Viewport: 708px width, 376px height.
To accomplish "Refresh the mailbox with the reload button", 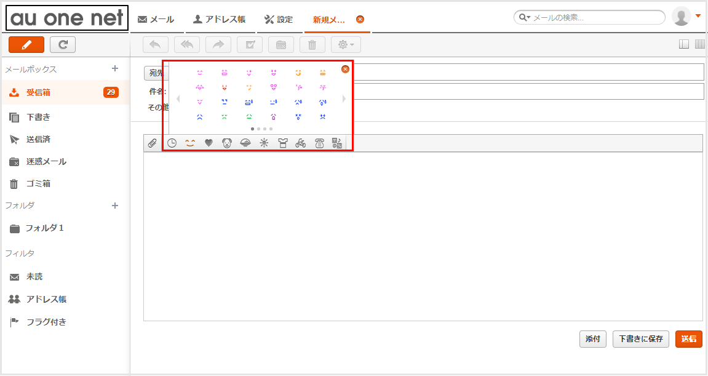I will tap(63, 45).
